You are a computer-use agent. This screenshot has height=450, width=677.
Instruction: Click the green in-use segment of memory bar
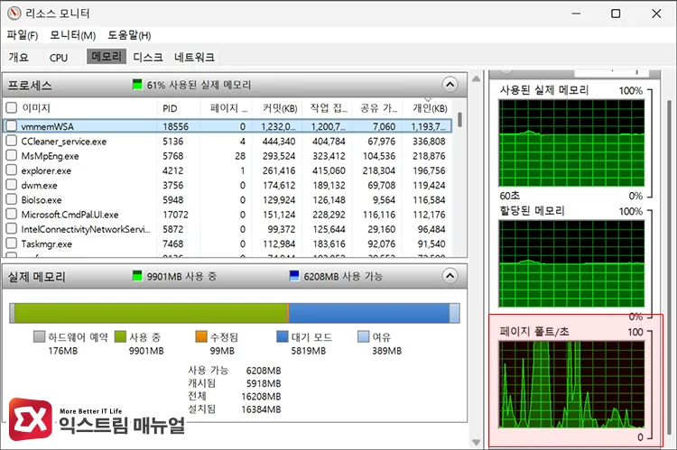click(150, 313)
